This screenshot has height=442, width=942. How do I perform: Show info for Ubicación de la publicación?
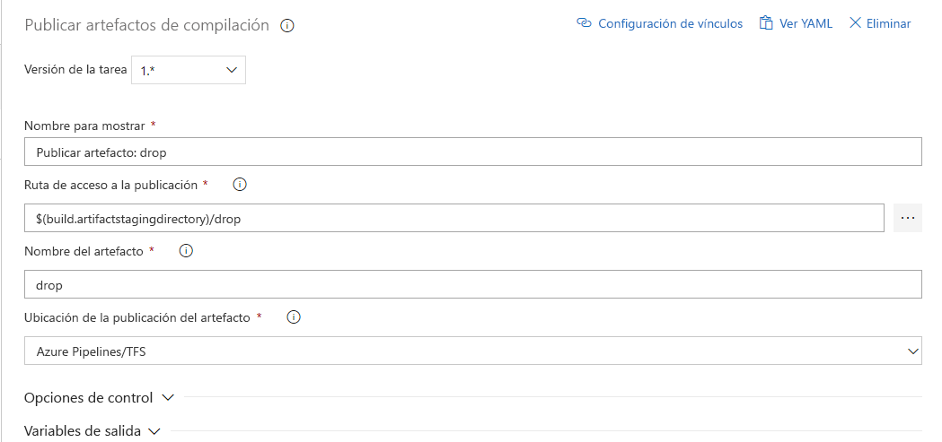coord(293,317)
